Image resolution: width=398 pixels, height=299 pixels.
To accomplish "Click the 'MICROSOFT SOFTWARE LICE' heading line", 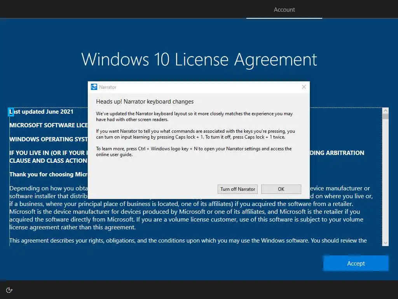I will [x=49, y=125].
